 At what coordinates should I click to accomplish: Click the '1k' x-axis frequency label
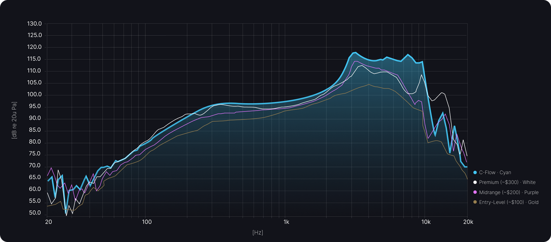click(287, 222)
